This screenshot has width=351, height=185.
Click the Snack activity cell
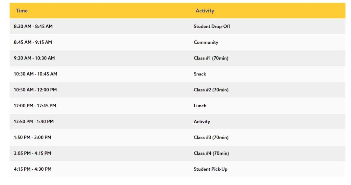tap(200, 74)
